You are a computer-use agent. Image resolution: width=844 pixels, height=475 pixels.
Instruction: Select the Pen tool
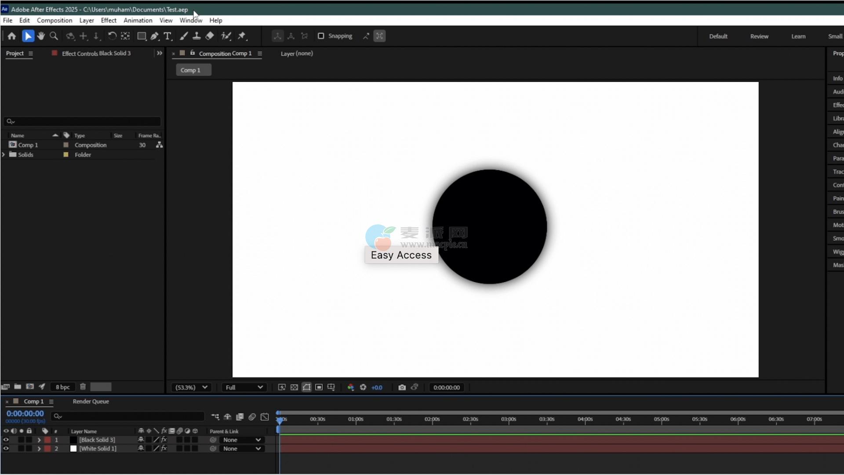[154, 36]
